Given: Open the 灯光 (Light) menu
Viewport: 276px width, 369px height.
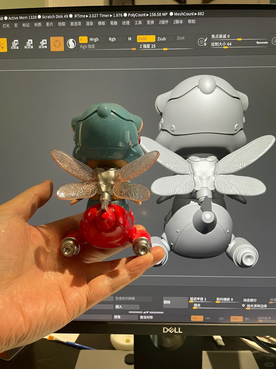Looking at the screenshot, I should (x=6, y=26).
